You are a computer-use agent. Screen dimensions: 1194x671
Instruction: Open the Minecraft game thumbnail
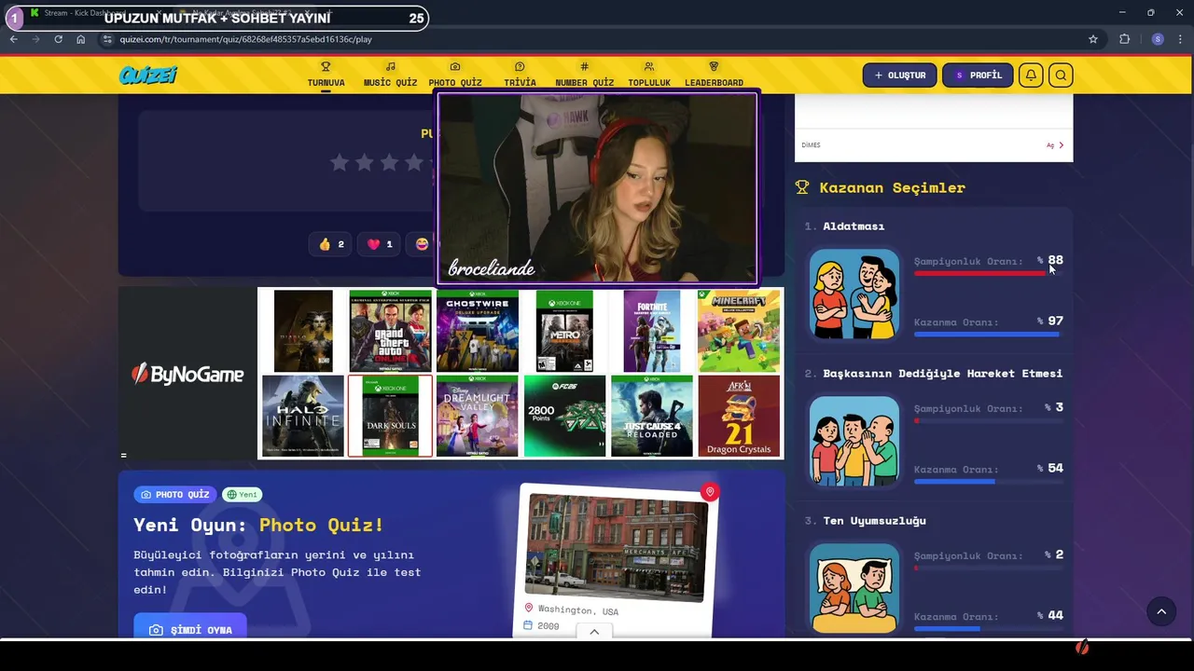[739, 331]
